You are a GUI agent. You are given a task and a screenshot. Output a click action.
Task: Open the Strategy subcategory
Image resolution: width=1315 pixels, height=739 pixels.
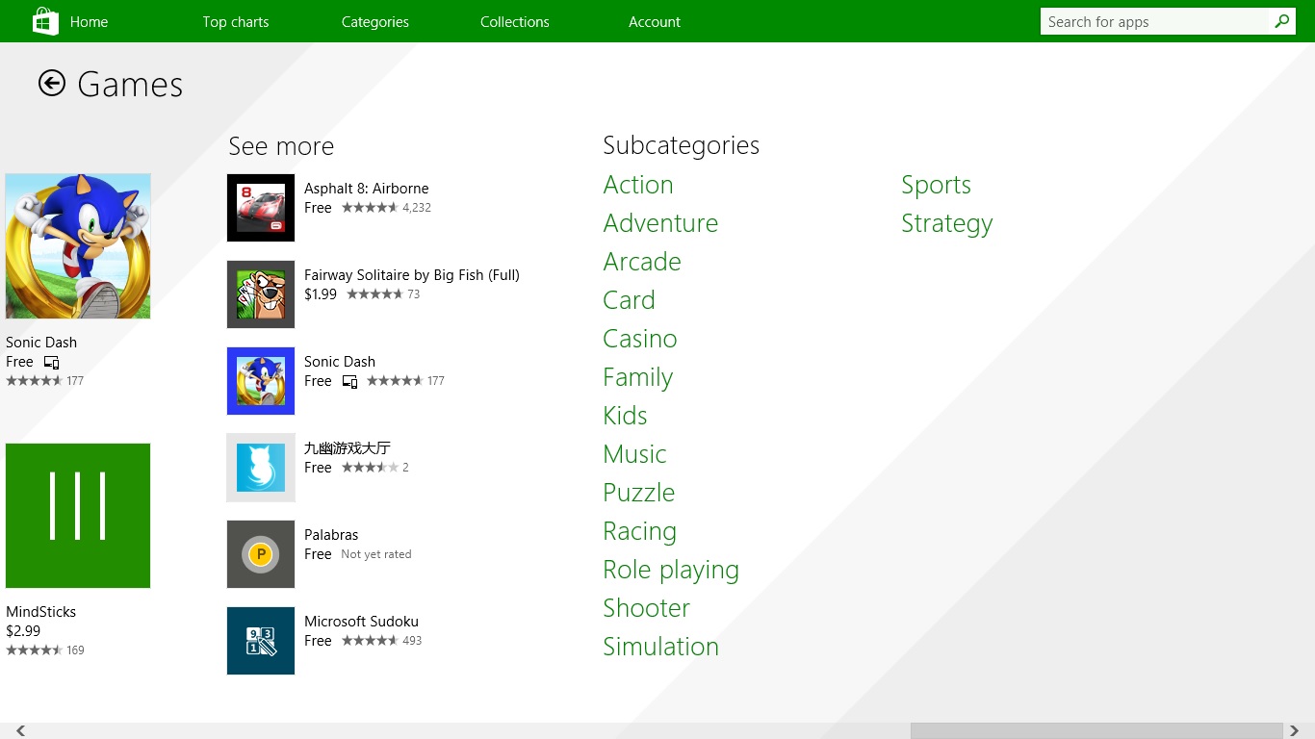point(946,223)
